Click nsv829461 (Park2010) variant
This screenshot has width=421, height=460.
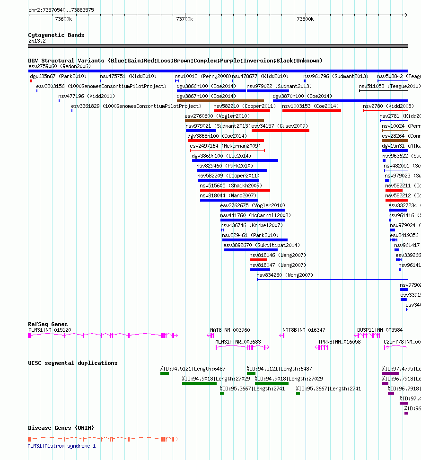[x=255, y=240]
